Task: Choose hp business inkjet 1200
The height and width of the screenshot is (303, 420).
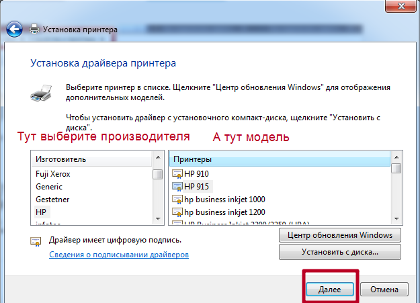Action: click(x=224, y=212)
